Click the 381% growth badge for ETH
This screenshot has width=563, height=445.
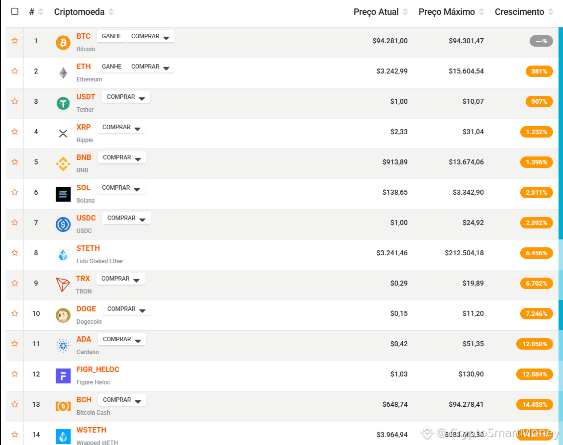539,72
